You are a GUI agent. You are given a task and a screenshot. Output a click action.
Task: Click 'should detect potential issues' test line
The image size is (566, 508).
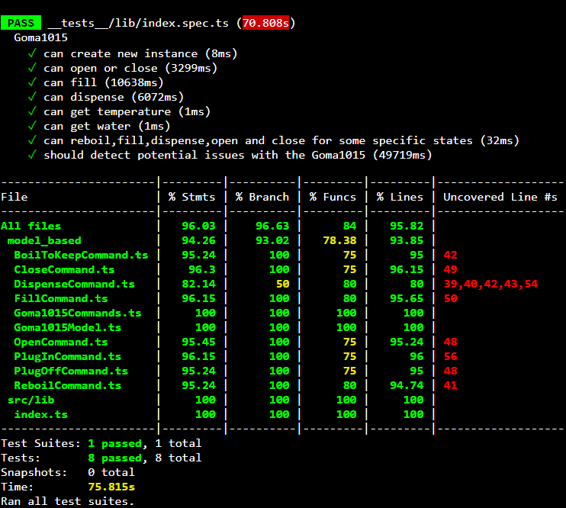230,155
